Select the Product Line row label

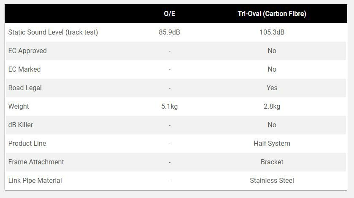(27, 143)
